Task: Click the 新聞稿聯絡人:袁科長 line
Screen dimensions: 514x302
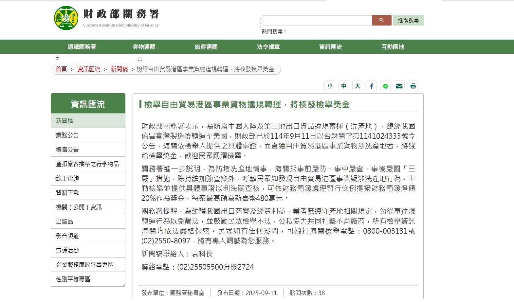Action: [x=177, y=254]
